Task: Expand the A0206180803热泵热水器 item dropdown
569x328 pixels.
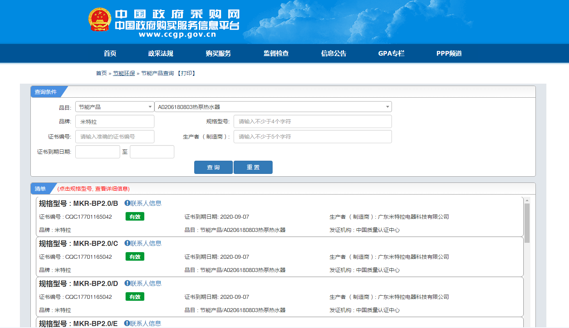Action: click(273, 107)
